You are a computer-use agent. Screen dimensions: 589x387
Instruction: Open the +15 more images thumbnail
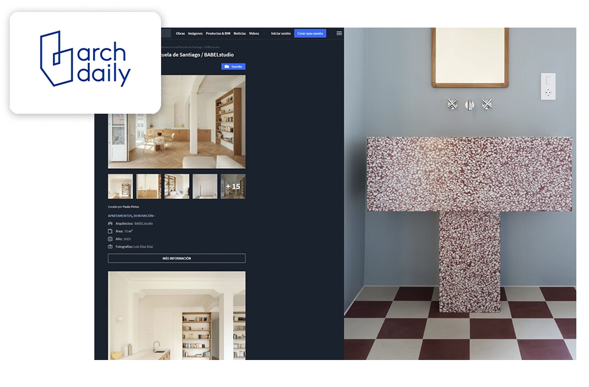[233, 187]
